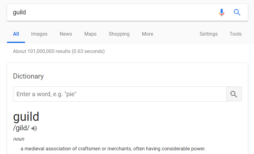Open the Images tab

point(39,34)
